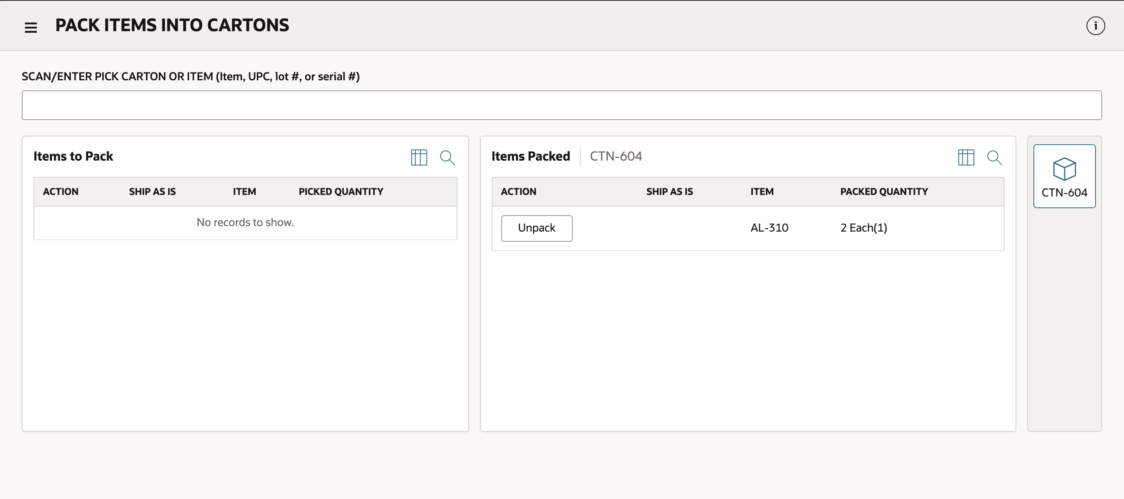This screenshot has height=499, width=1124.
Task: Click the Items to Pack heading
Action: (x=73, y=156)
